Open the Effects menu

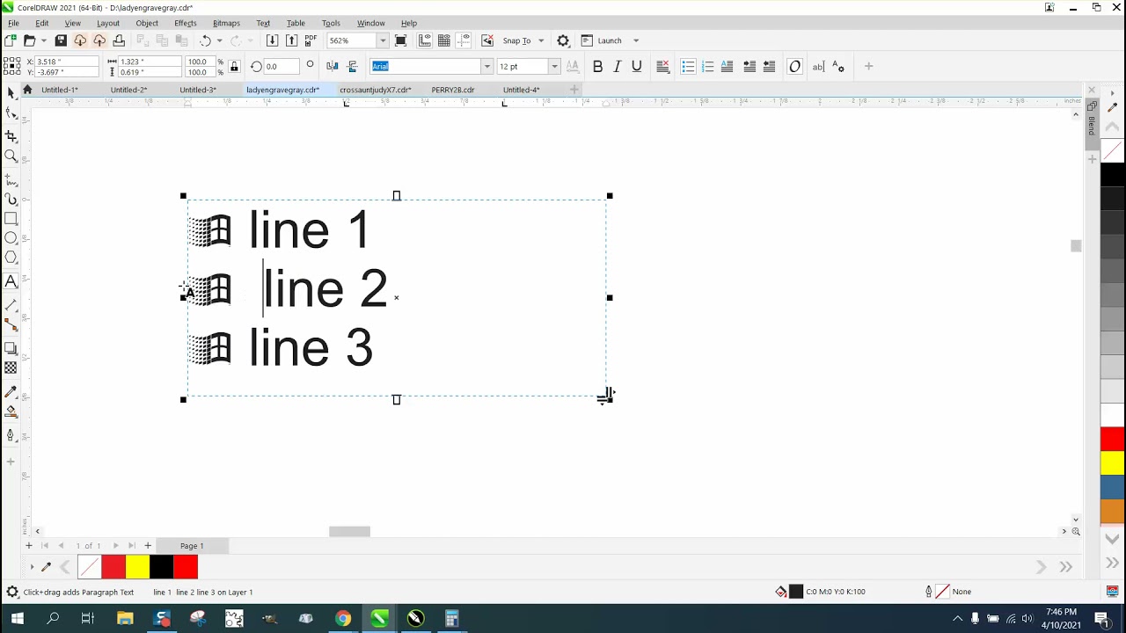pos(186,23)
